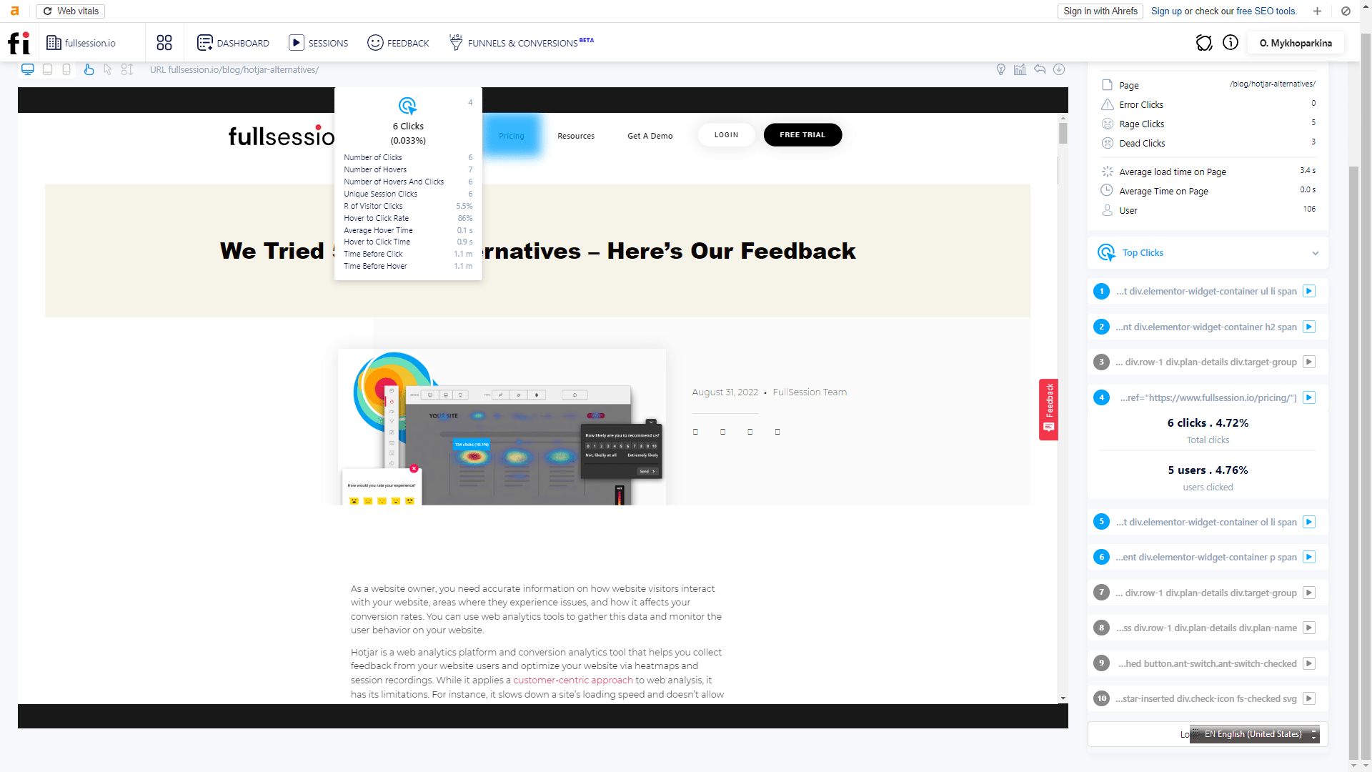Play the session for rank 4 click element

[1309, 397]
